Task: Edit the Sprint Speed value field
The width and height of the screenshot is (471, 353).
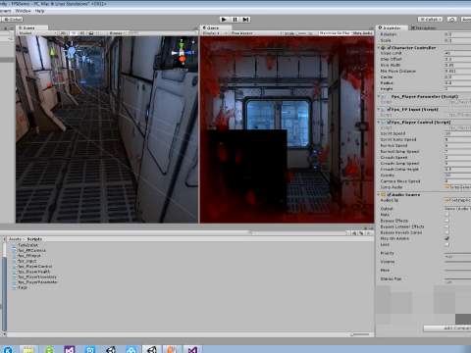Action: tap(458, 133)
